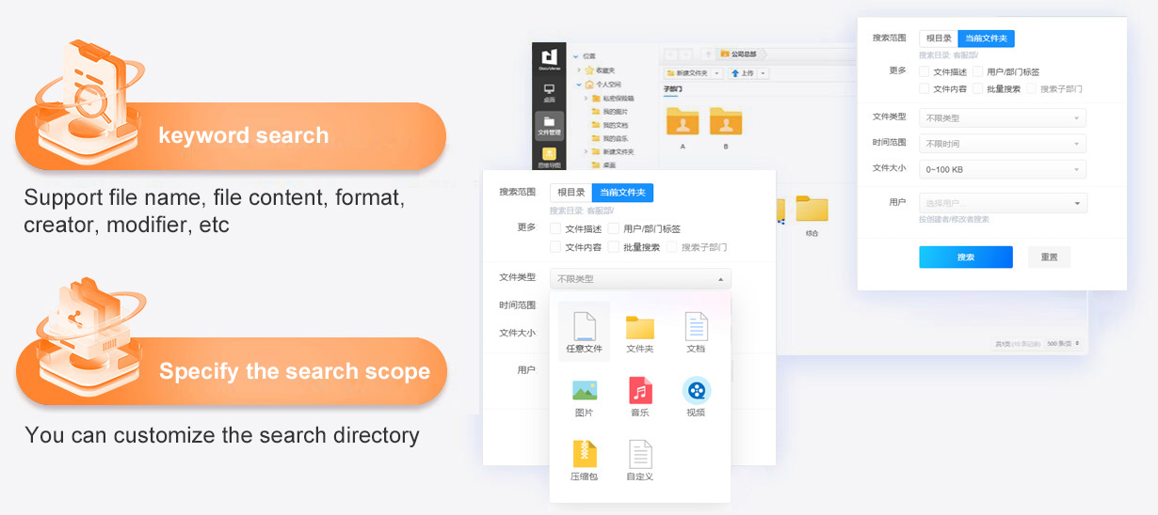The image size is (1158, 515).
Task: Open the 0~100 KB file size dropdown
Action: click(1002, 170)
